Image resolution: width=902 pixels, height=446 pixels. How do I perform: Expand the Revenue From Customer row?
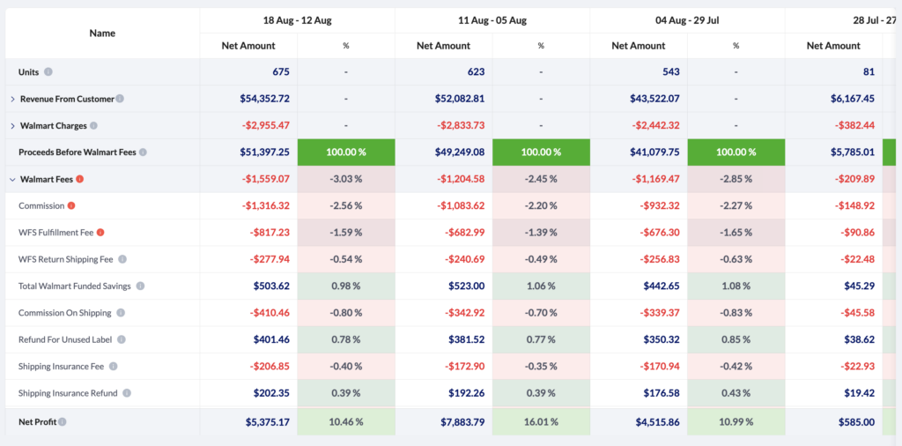(x=12, y=99)
